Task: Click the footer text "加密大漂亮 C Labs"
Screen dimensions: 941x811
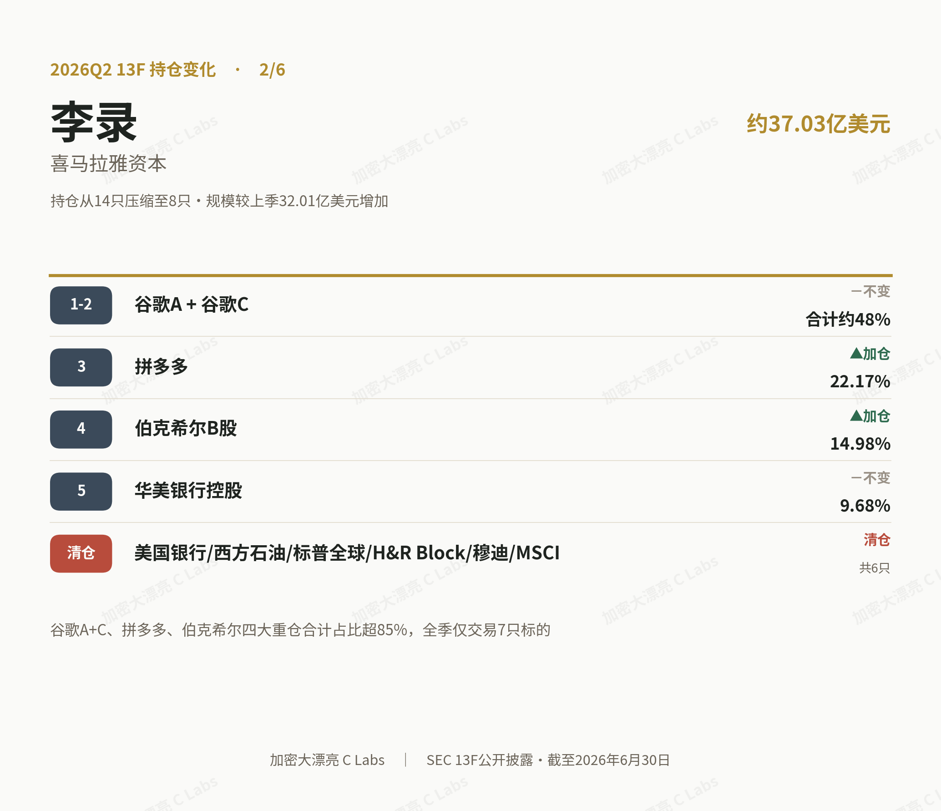Action: [327, 760]
